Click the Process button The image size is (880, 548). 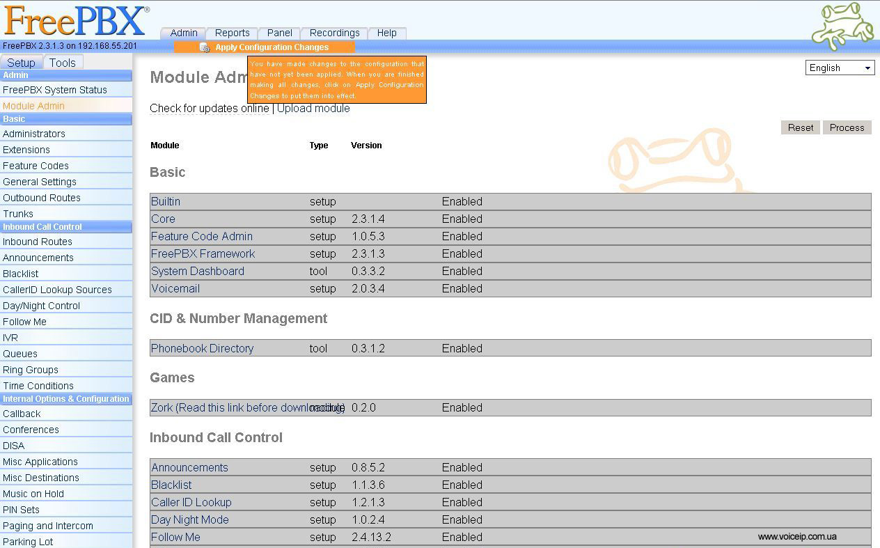click(847, 127)
